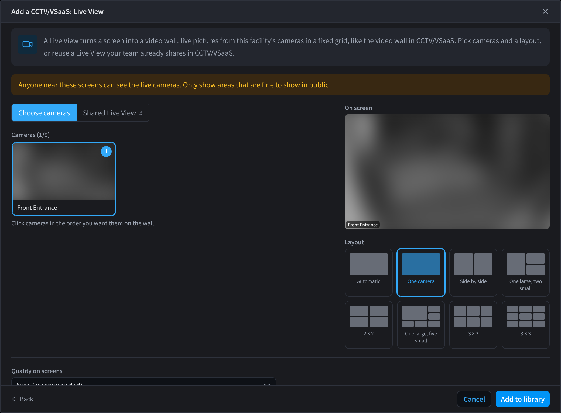This screenshot has height=413, width=561.
Task: Select the One camera layout
Action: coord(421,272)
